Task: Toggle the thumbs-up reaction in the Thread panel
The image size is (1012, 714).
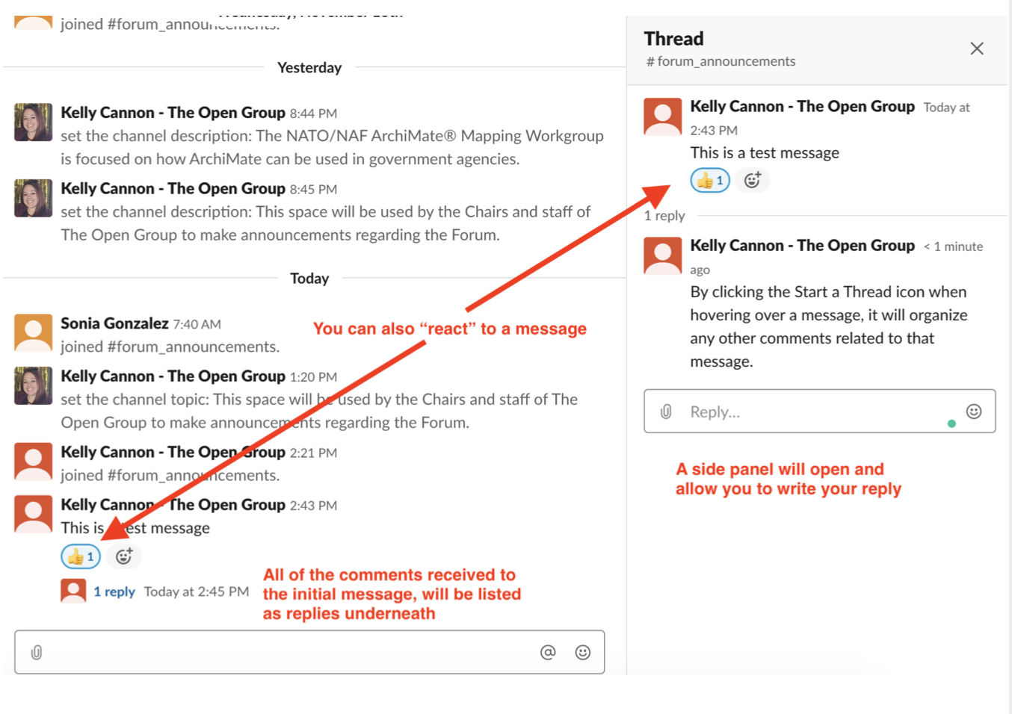Action: 709,180
